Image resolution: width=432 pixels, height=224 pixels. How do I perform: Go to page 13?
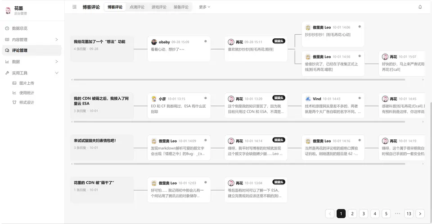point(409,214)
